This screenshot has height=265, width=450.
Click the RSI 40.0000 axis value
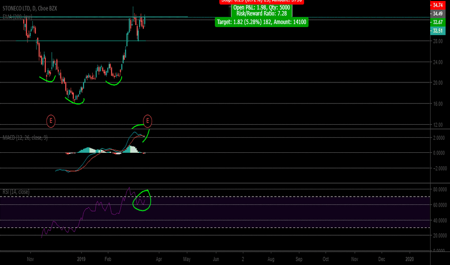tap(440, 220)
